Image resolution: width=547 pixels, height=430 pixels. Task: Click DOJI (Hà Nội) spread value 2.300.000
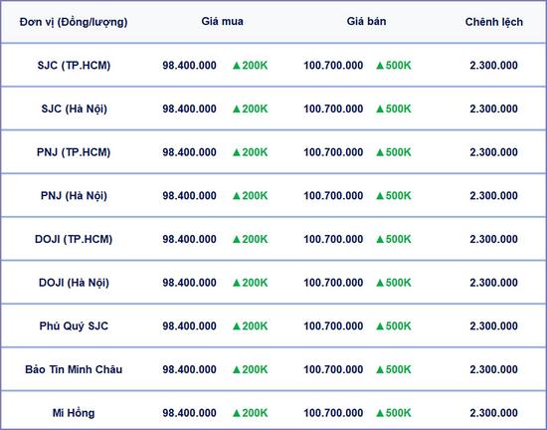[493, 283]
